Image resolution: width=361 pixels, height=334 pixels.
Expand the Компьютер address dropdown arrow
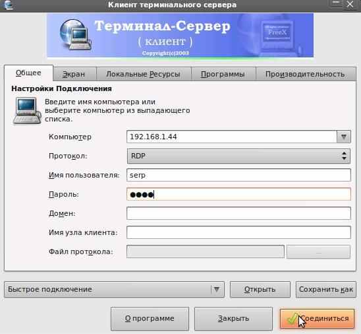[344, 137]
